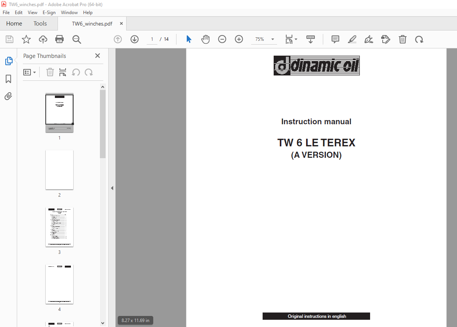Select the Highlight text tool
The height and width of the screenshot is (327, 457).
click(x=352, y=39)
